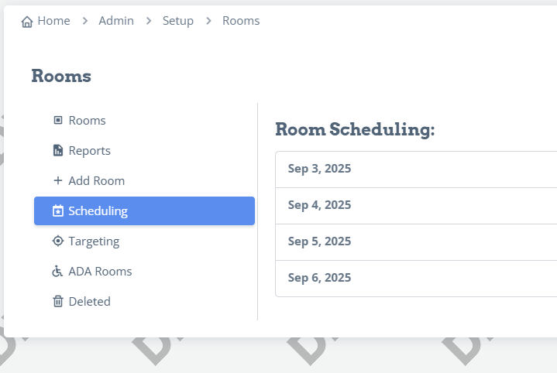Open the Sep 6, 2025 schedule row
557x373 pixels.
[x=416, y=279]
